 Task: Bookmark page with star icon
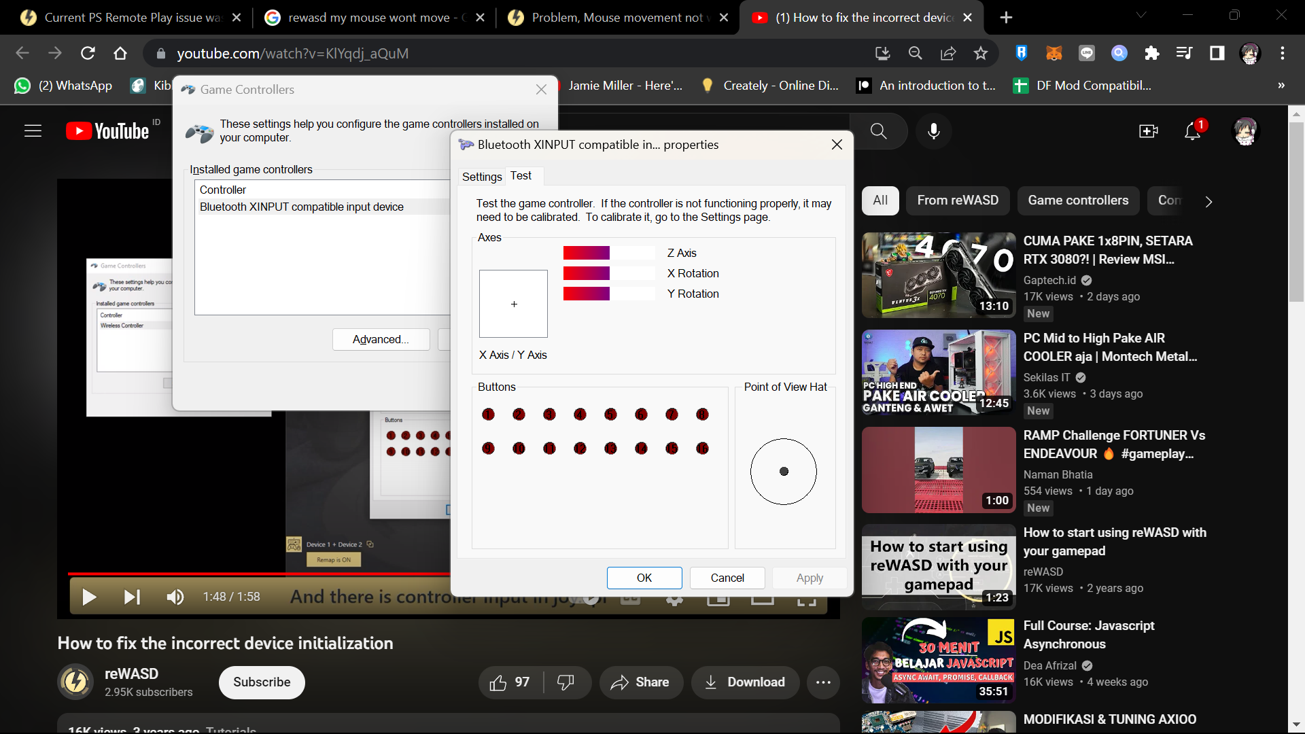tap(980, 54)
